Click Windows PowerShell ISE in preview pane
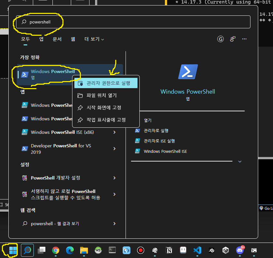The image size is (273, 258). point(165,151)
